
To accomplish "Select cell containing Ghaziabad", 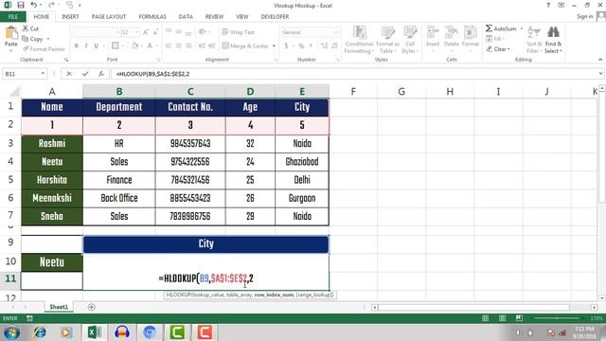I will tap(302, 162).
